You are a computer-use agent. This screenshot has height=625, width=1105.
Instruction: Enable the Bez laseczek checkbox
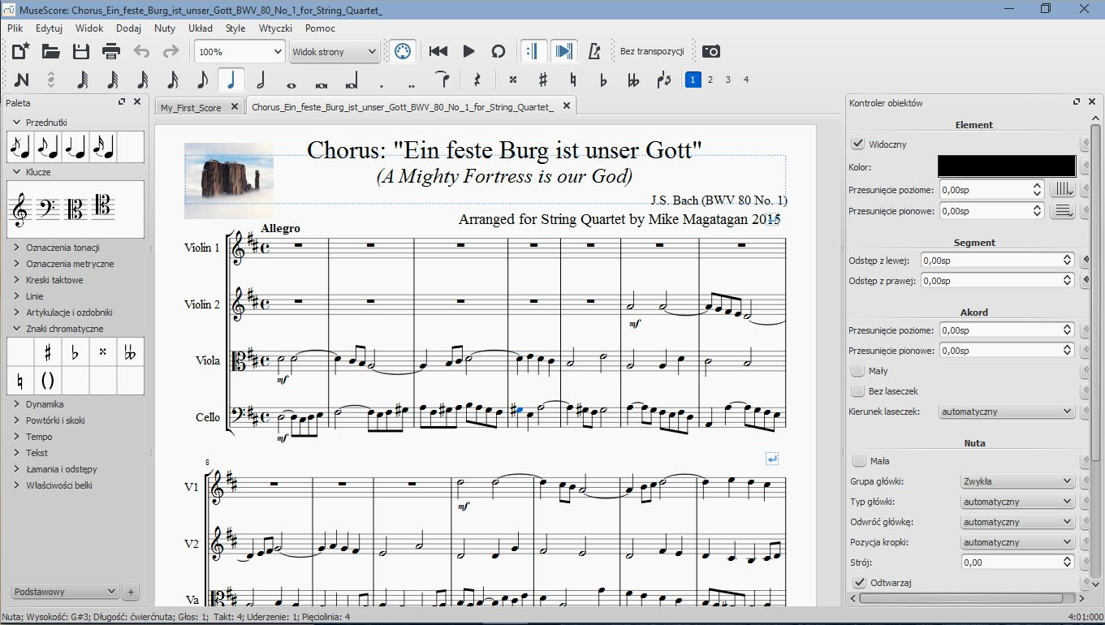click(x=857, y=391)
